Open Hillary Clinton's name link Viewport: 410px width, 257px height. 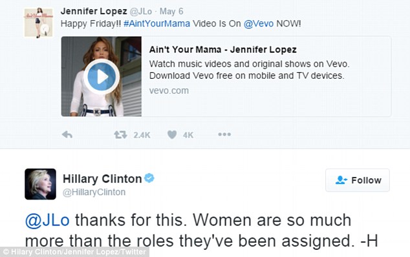tap(102, 179)
